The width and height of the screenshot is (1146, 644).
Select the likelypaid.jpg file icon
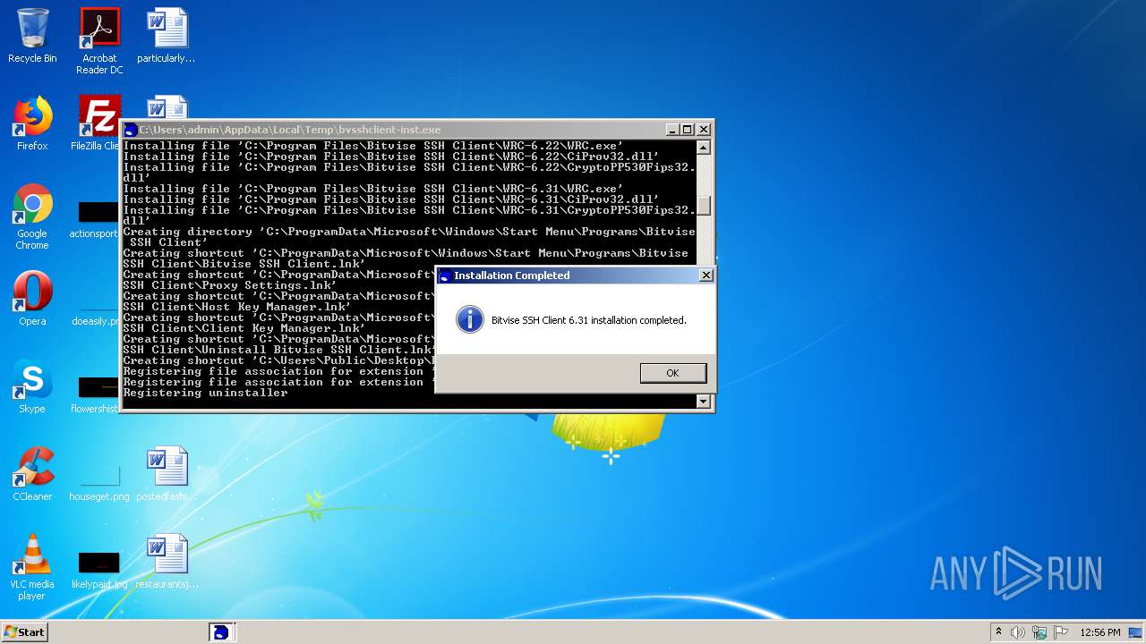pyautogui.click(x=98, y=563)
